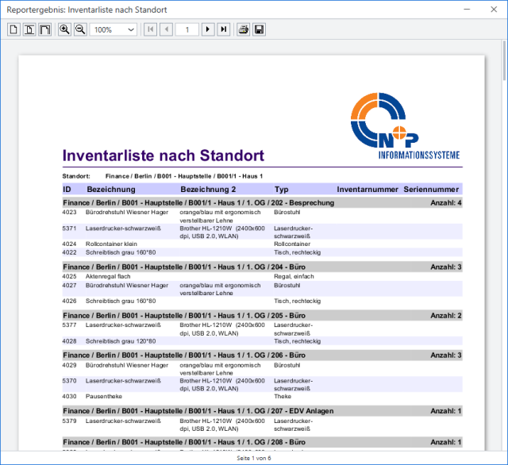
Task: Click the 'Schreibtisch grau 160*80' entry with ID 4022
Action: (121, 252)
